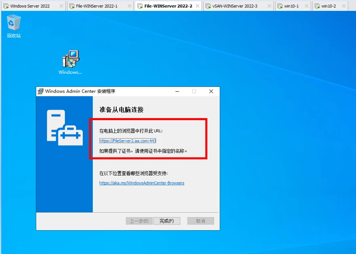Click the 取消 cancel button
Screen dimensions: 356x254
coord(201,221)
